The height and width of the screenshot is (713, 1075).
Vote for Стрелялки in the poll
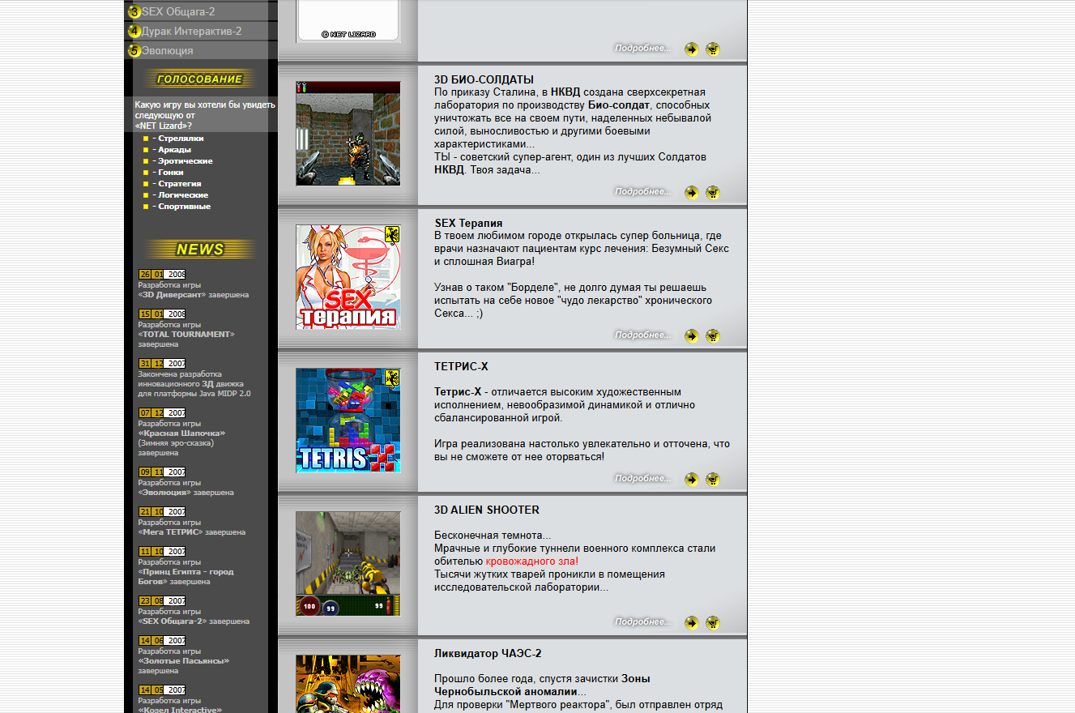click(181, 139)
